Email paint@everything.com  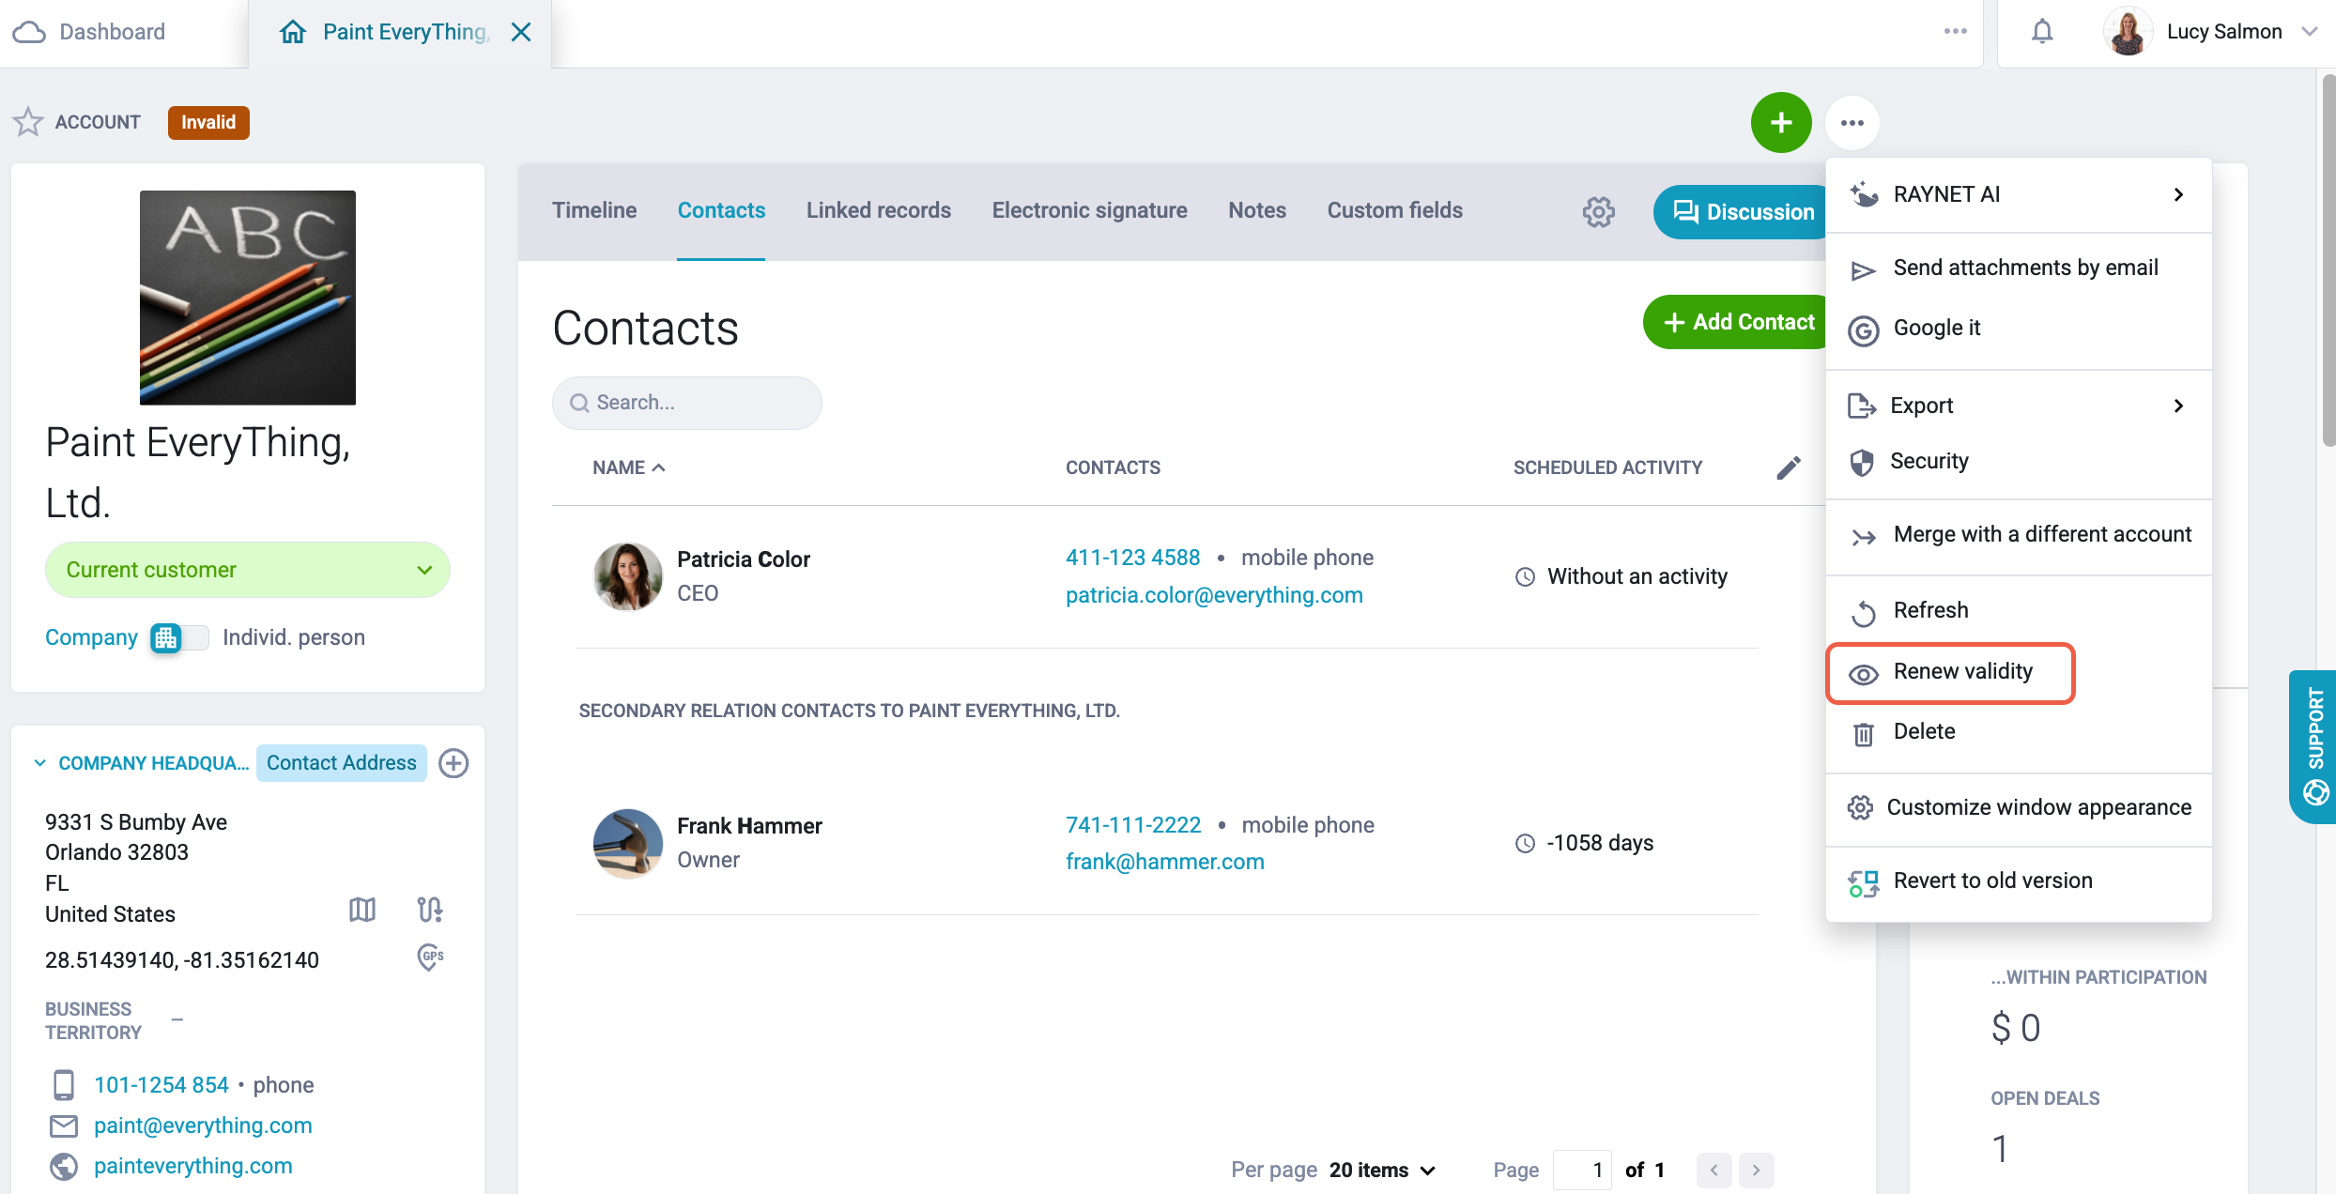point(203,1125)
